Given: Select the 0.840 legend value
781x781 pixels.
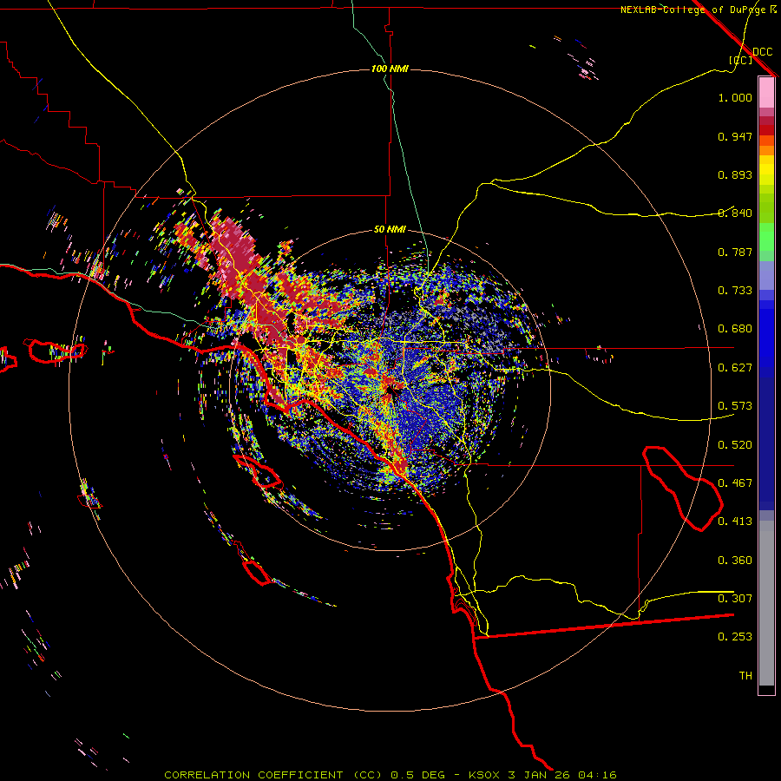Looking at the screenshot, I should click(735, 213).
